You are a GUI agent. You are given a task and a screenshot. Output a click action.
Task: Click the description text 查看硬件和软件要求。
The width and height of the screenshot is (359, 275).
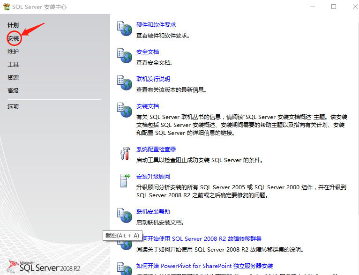163,36
